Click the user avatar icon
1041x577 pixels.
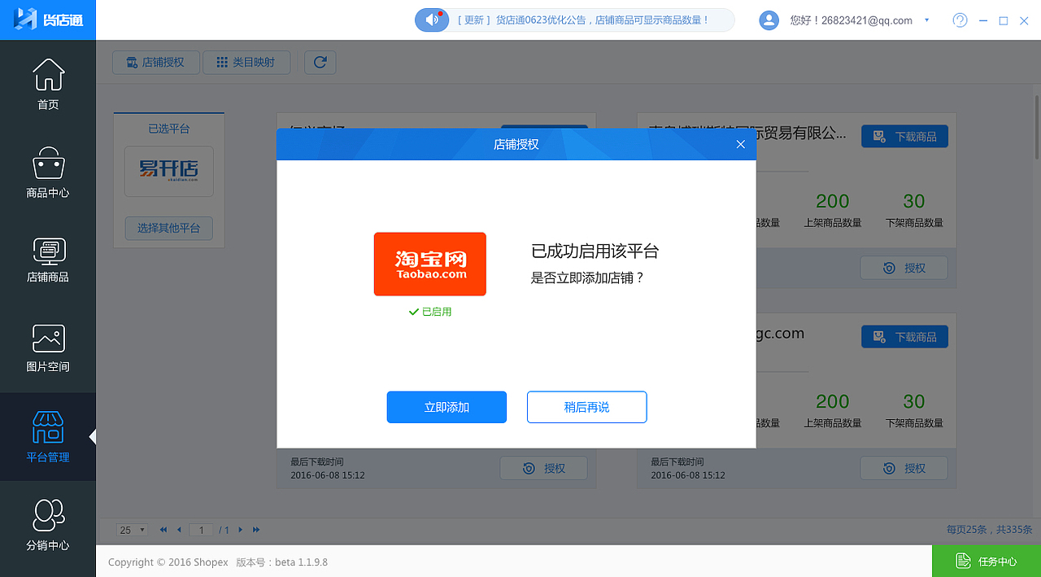coord(769,20)
